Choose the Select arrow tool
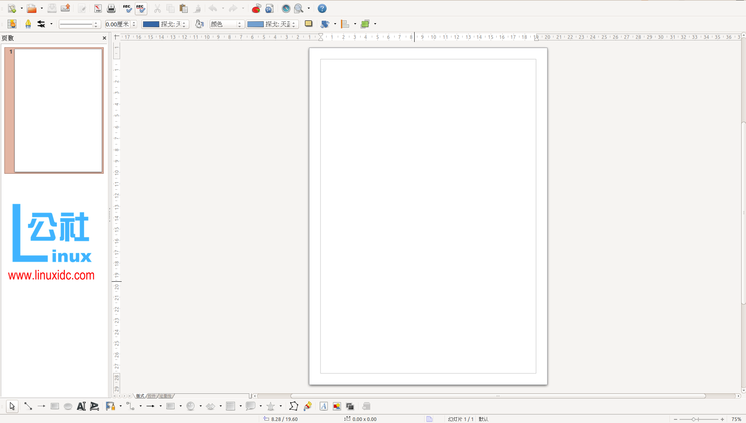This screenshot has height=423, width=746. (12, 406)
